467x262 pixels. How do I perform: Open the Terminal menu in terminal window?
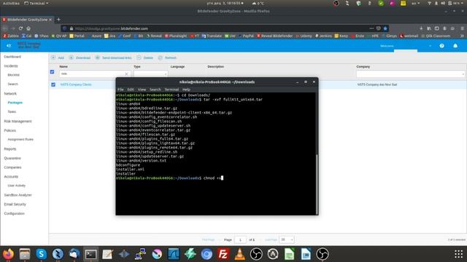click(171, 90)
